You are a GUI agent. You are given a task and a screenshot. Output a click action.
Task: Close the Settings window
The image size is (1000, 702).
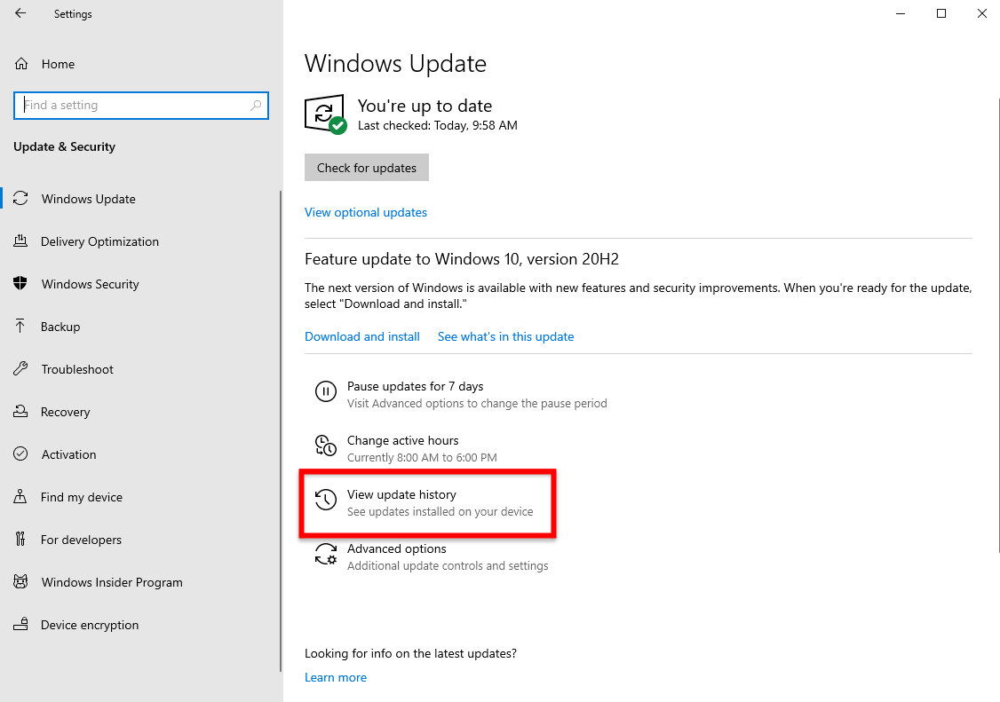981,13
